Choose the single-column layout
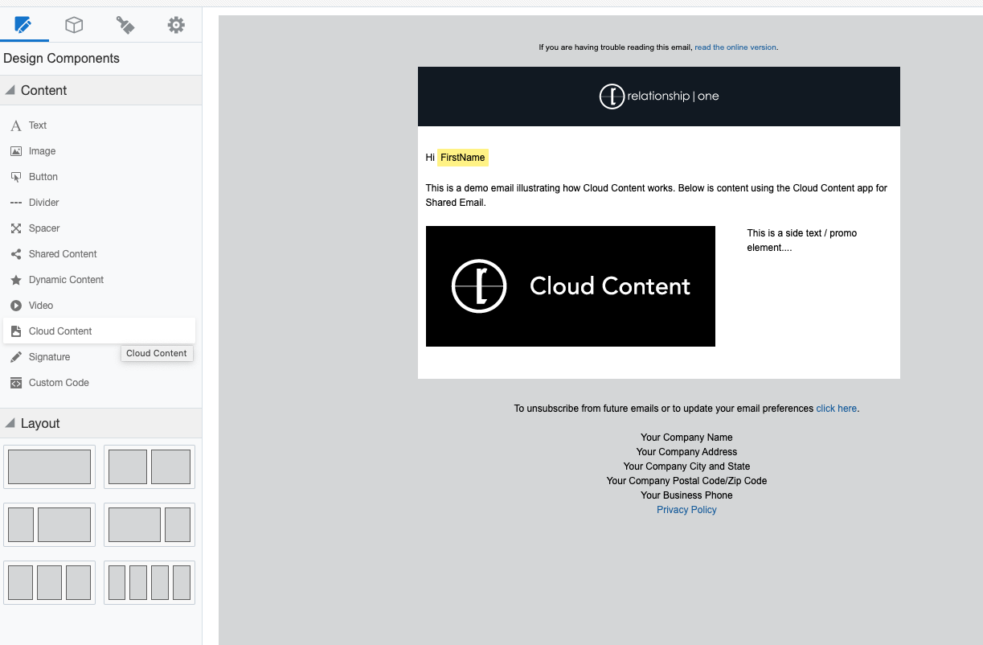Viewport: 983px width, 645px height. (49, 466)
